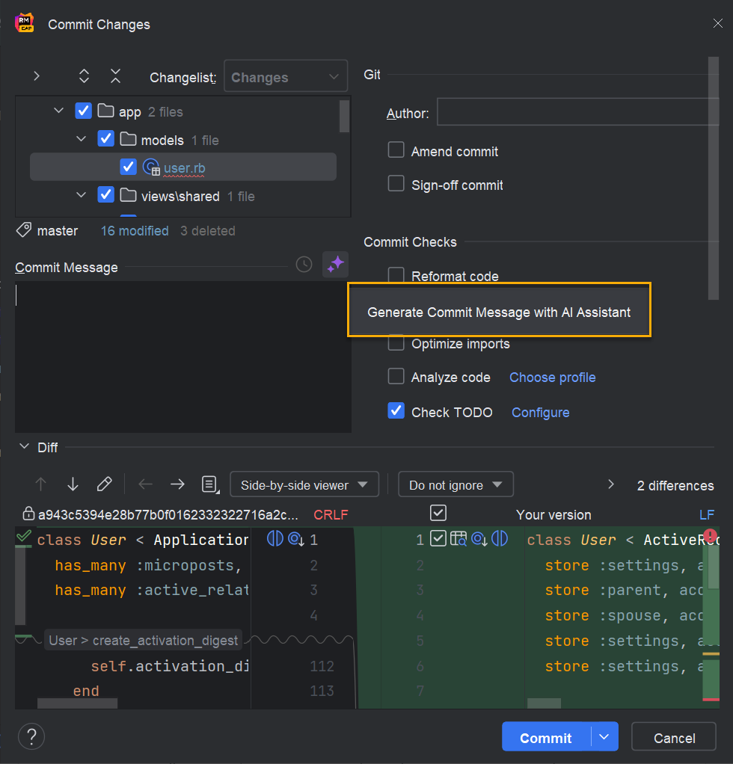Open the Changelist dropdown showing Changes
Viewport: 733px width, 764px height.
[x=286, y=76]
